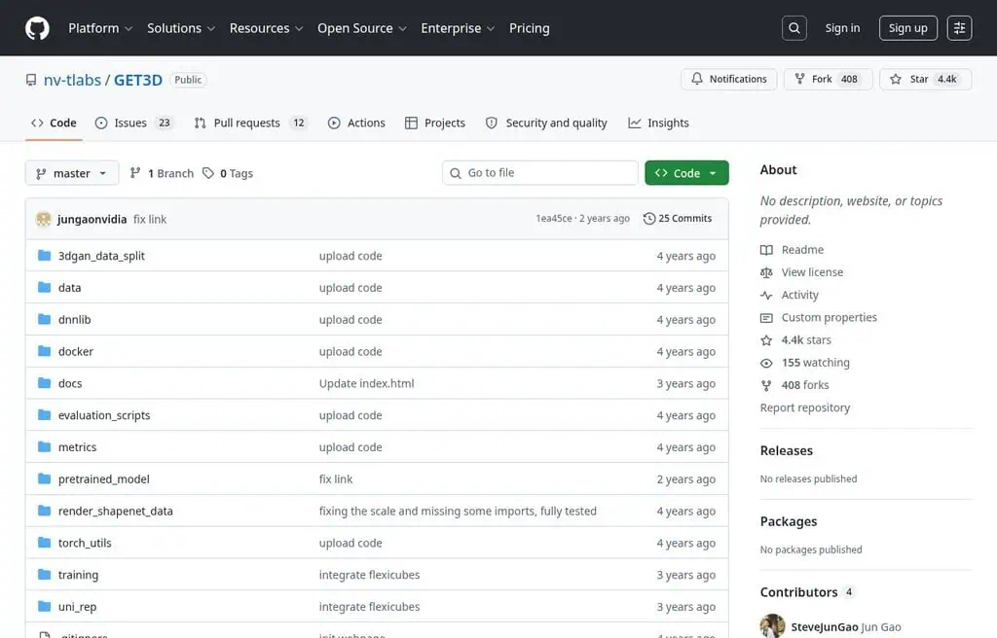Click SteveJunGao's contributor avatar
This screenshot has width=997, height=638.
[772, 626]
